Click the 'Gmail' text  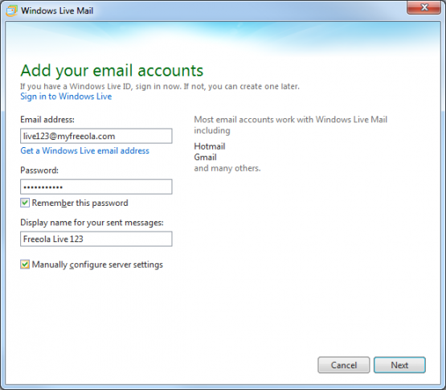pyautogui.click(x=205, y=157)
